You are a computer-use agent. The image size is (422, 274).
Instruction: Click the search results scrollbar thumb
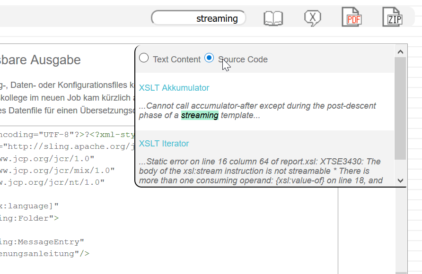tap(400, 109)
